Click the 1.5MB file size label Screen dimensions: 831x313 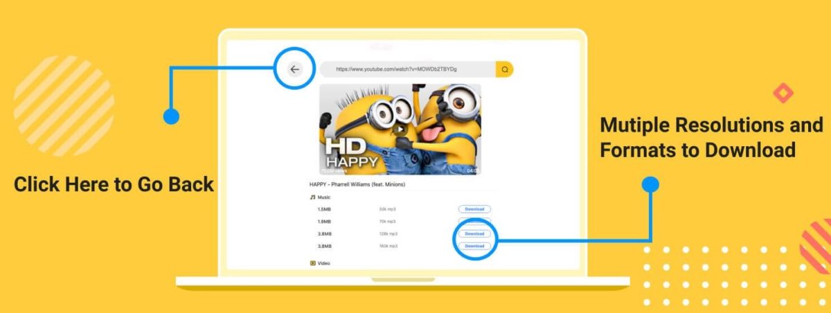[x=325, y=209]
